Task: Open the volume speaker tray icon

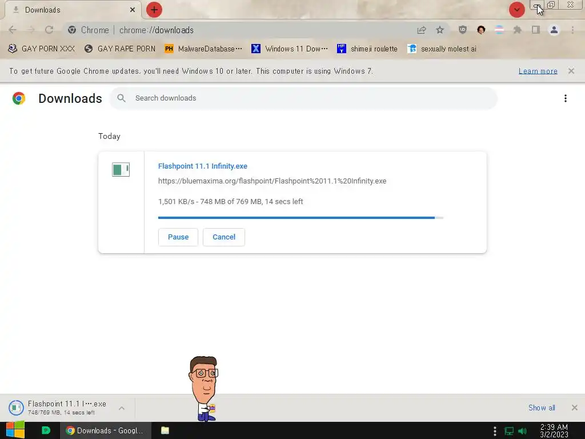Action: tap(522, 431)
